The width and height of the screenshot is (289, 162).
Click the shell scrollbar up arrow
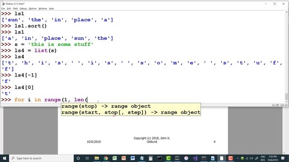click(286, 12)
